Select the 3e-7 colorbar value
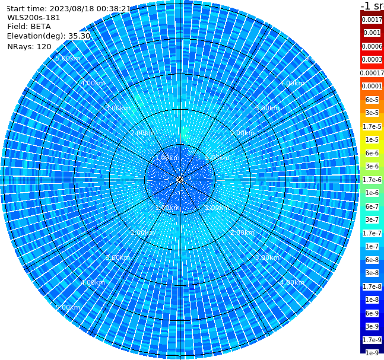This screenshot has width=384, height=360. tap(372, 219)
